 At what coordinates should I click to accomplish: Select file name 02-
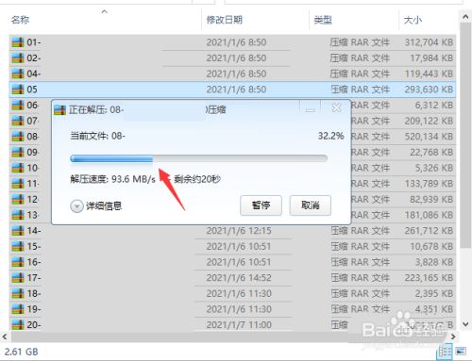click(34, 58)
